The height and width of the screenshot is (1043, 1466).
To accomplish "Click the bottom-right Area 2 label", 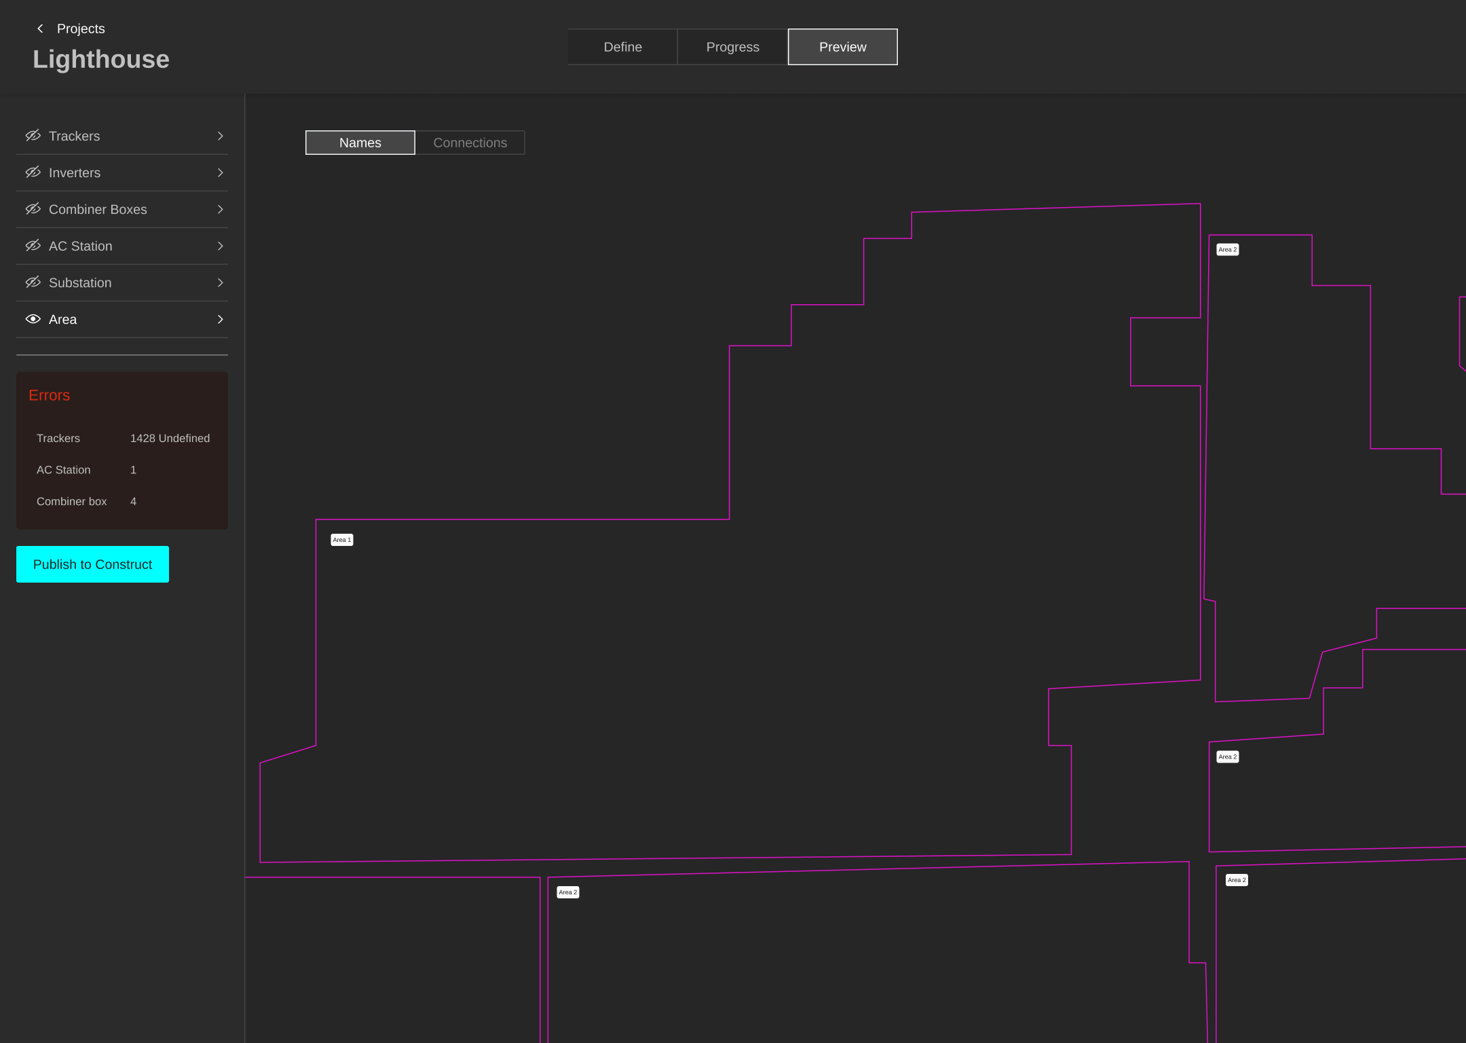I will click(x=1237, y=880).
